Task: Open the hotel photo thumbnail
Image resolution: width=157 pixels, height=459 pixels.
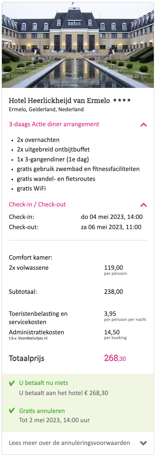Action: [x=78, y=45]
